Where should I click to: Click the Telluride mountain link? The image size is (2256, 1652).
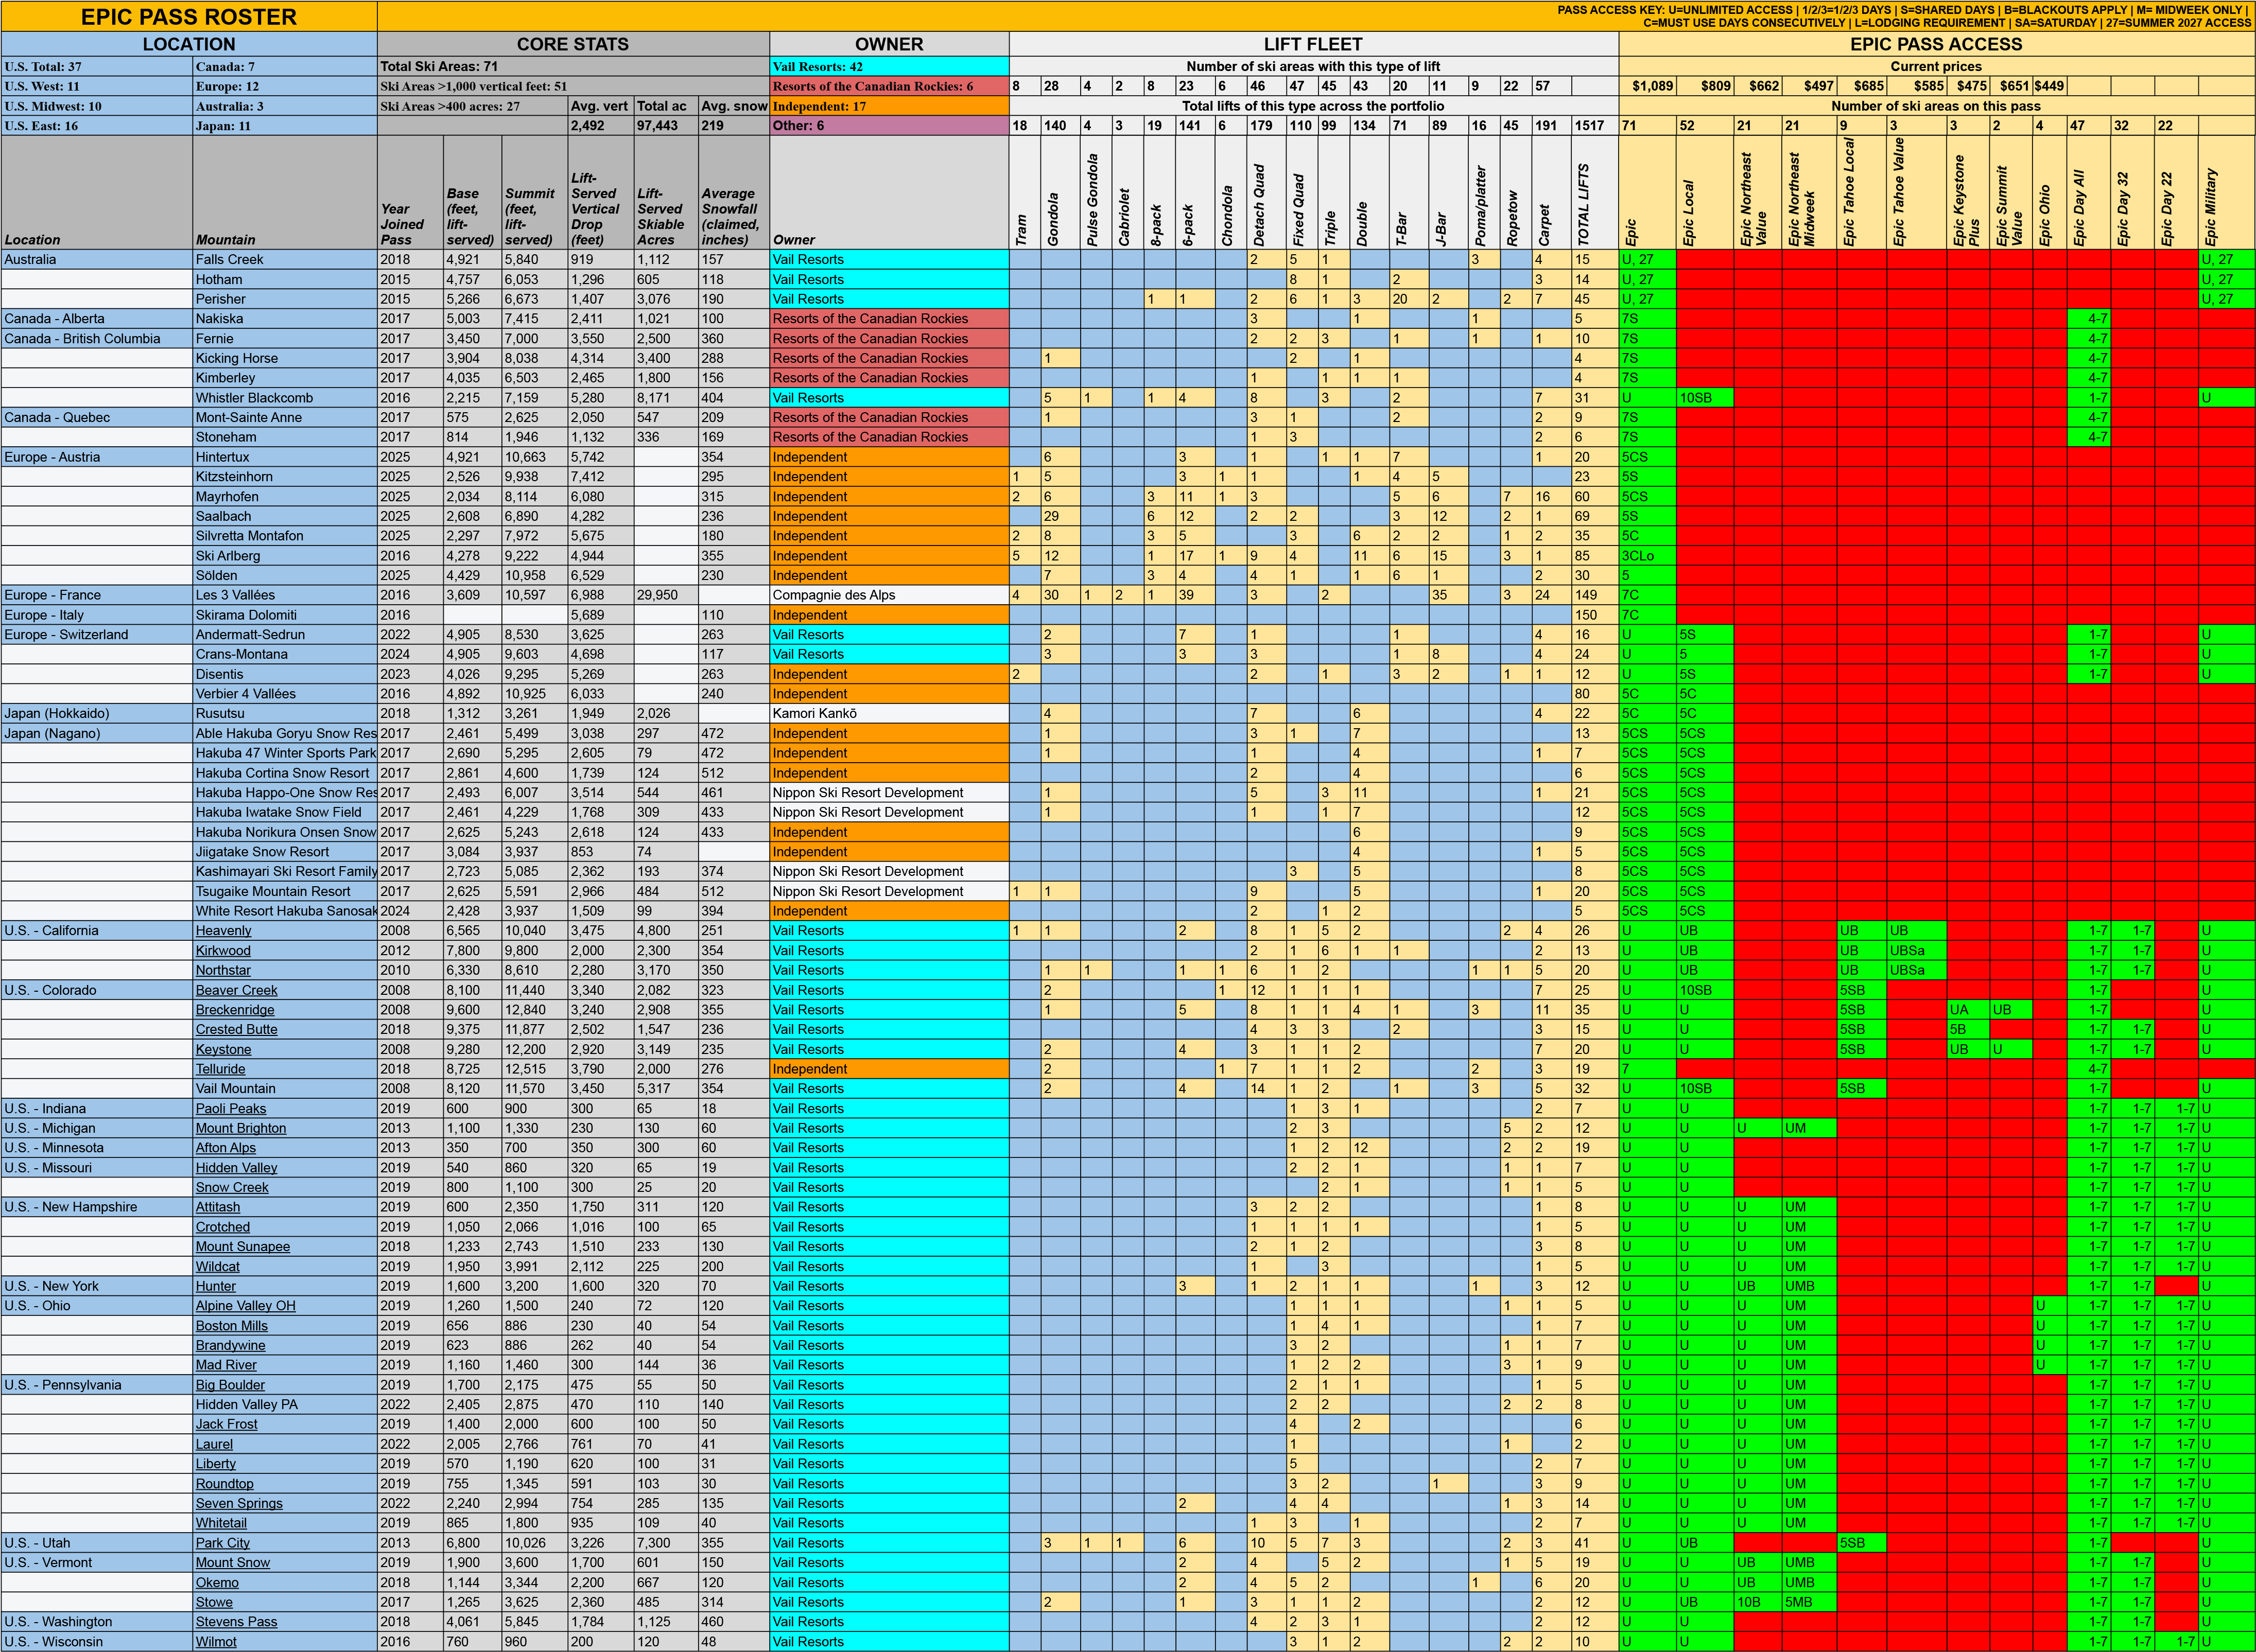(x=220, y=1069)
